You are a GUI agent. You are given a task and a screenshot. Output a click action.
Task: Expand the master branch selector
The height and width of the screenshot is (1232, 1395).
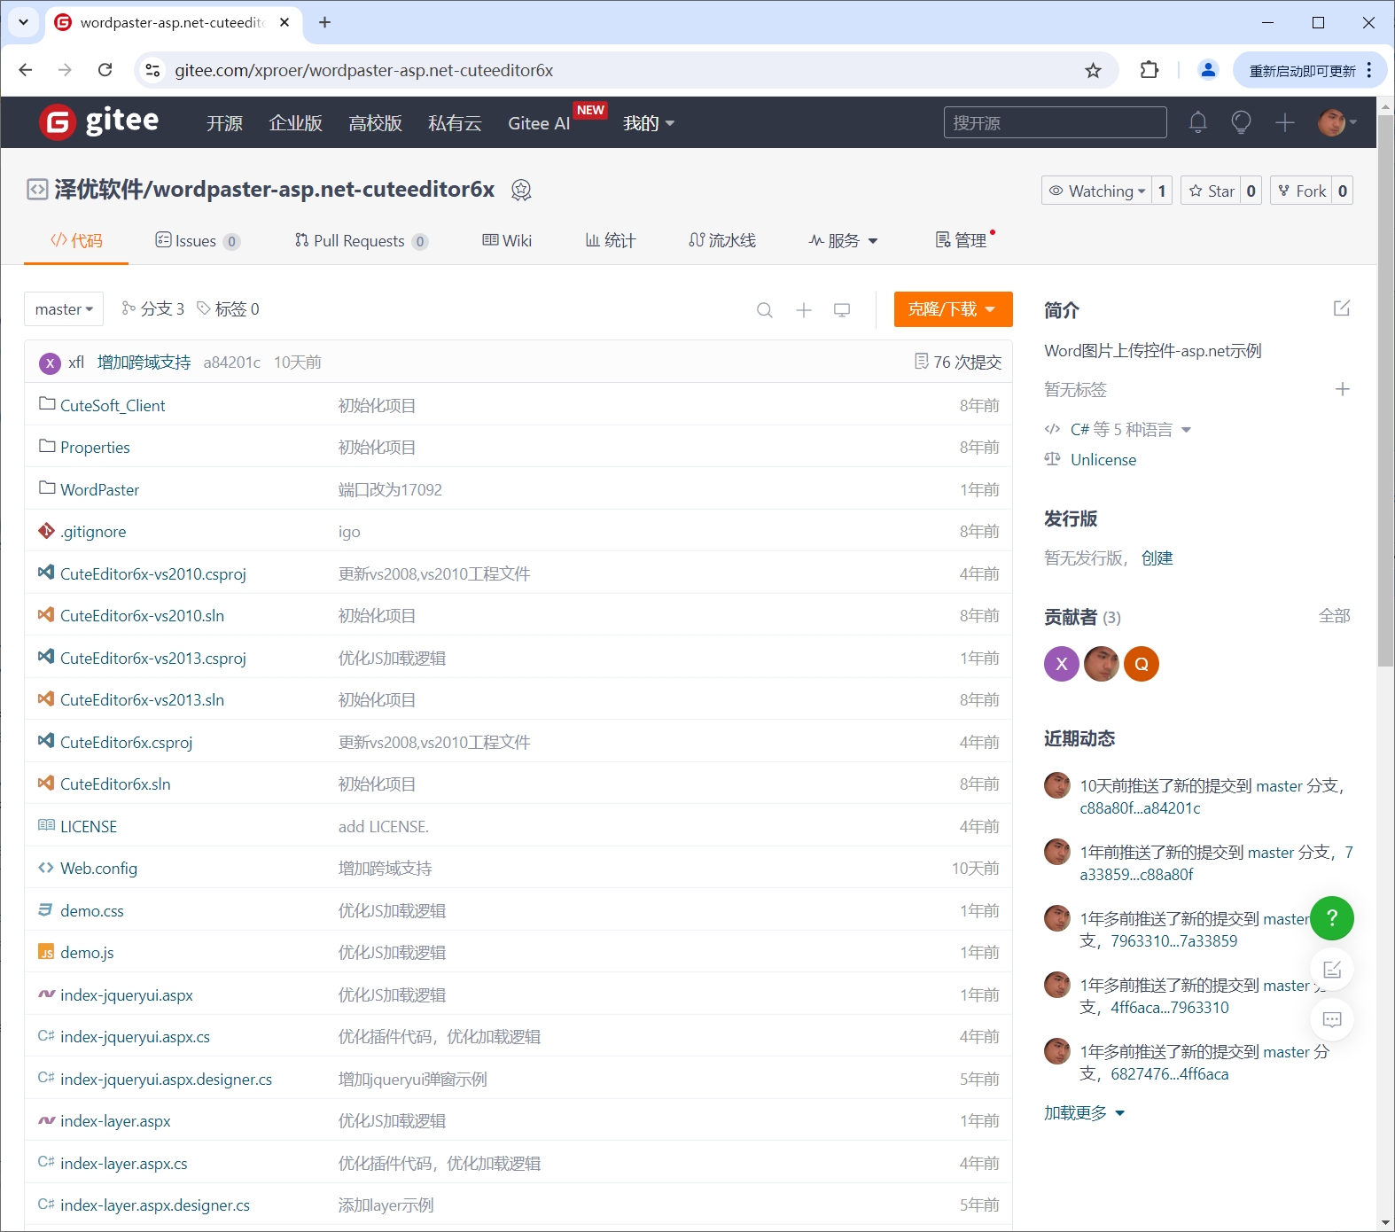[64, 309]
